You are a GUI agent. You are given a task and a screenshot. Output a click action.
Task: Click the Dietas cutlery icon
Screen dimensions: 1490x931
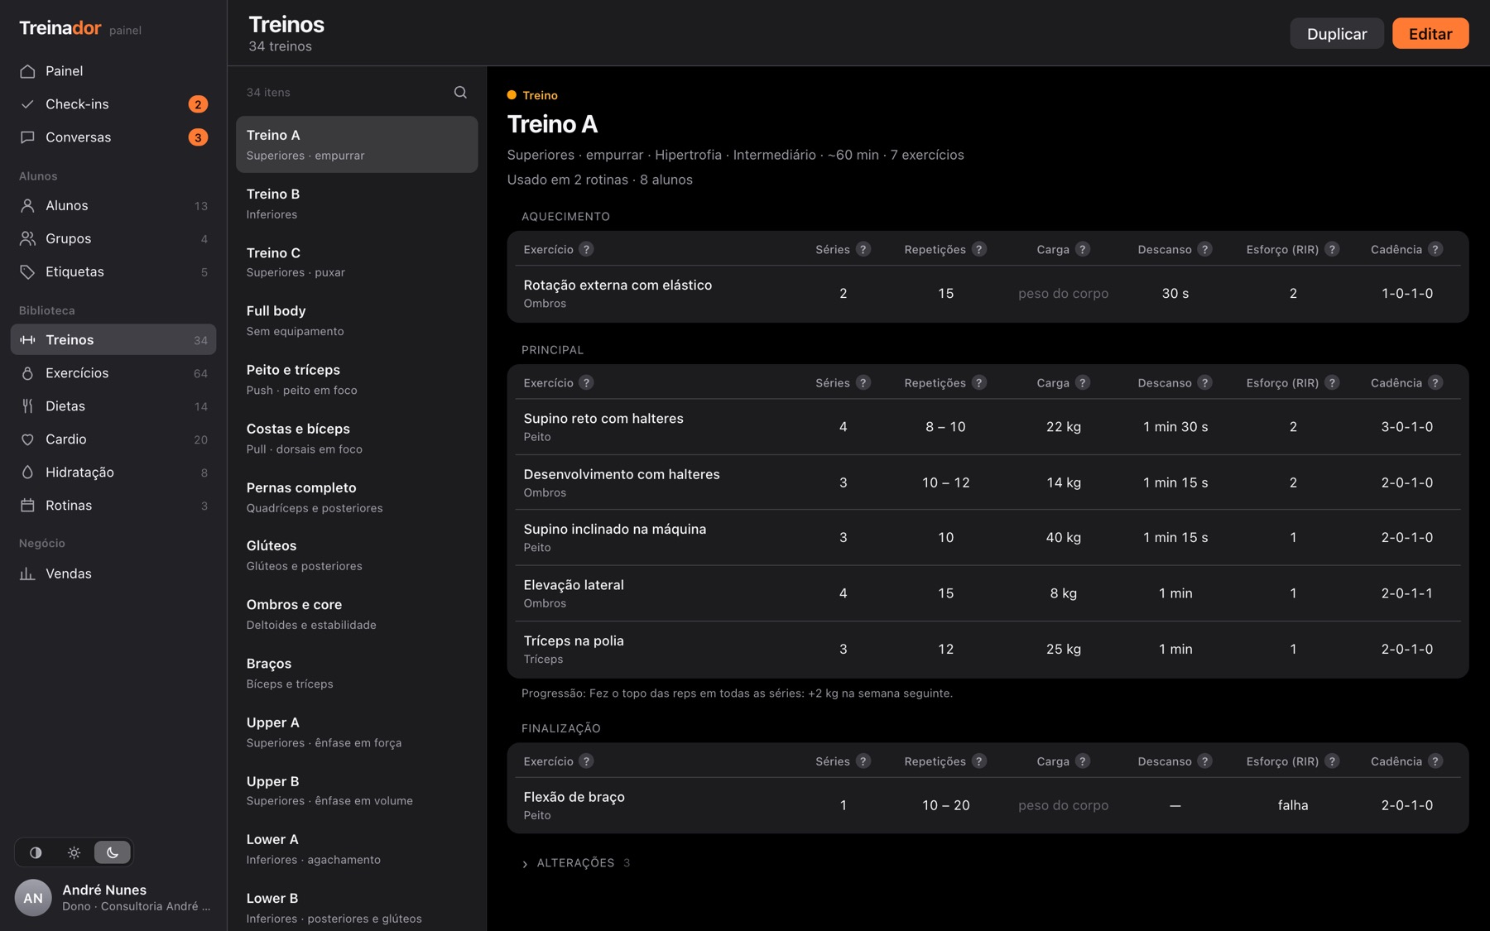[27, 406]
